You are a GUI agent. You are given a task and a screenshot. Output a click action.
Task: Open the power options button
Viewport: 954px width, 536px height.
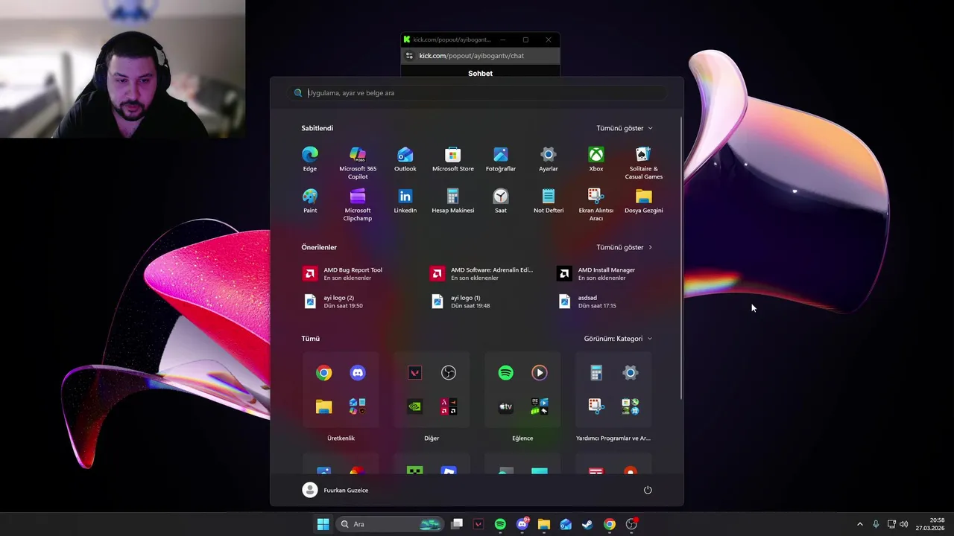[x=648, y=490]
